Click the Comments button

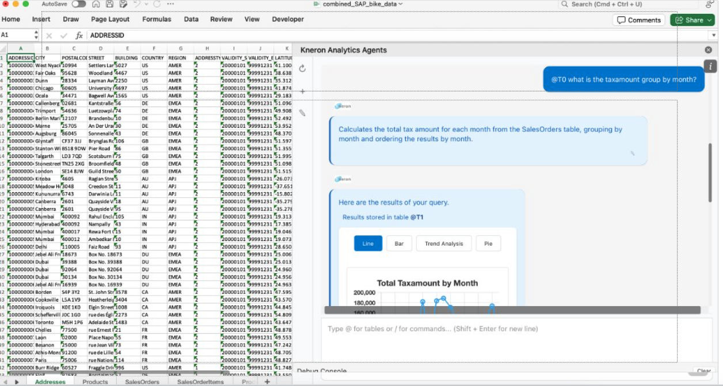(639, 20)
